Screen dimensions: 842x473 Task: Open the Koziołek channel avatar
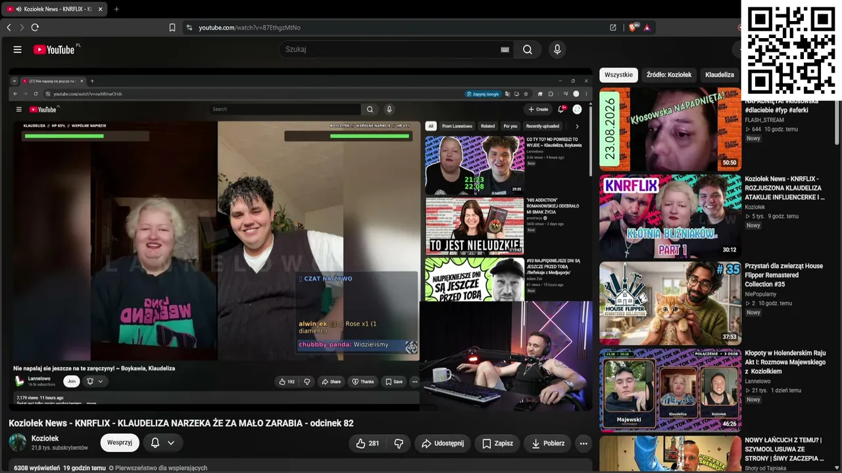click(x=18, y=443)
